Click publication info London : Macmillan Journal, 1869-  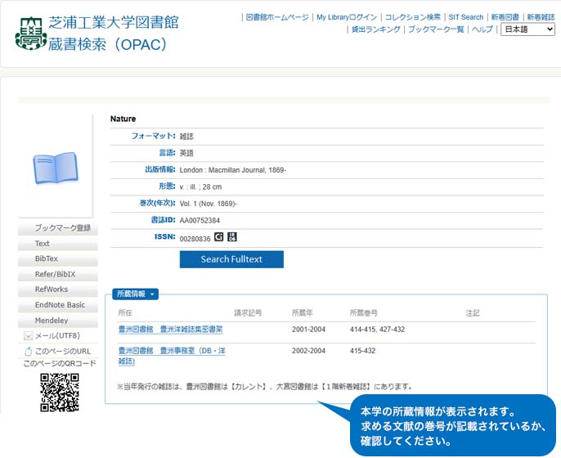click(233, 170)
